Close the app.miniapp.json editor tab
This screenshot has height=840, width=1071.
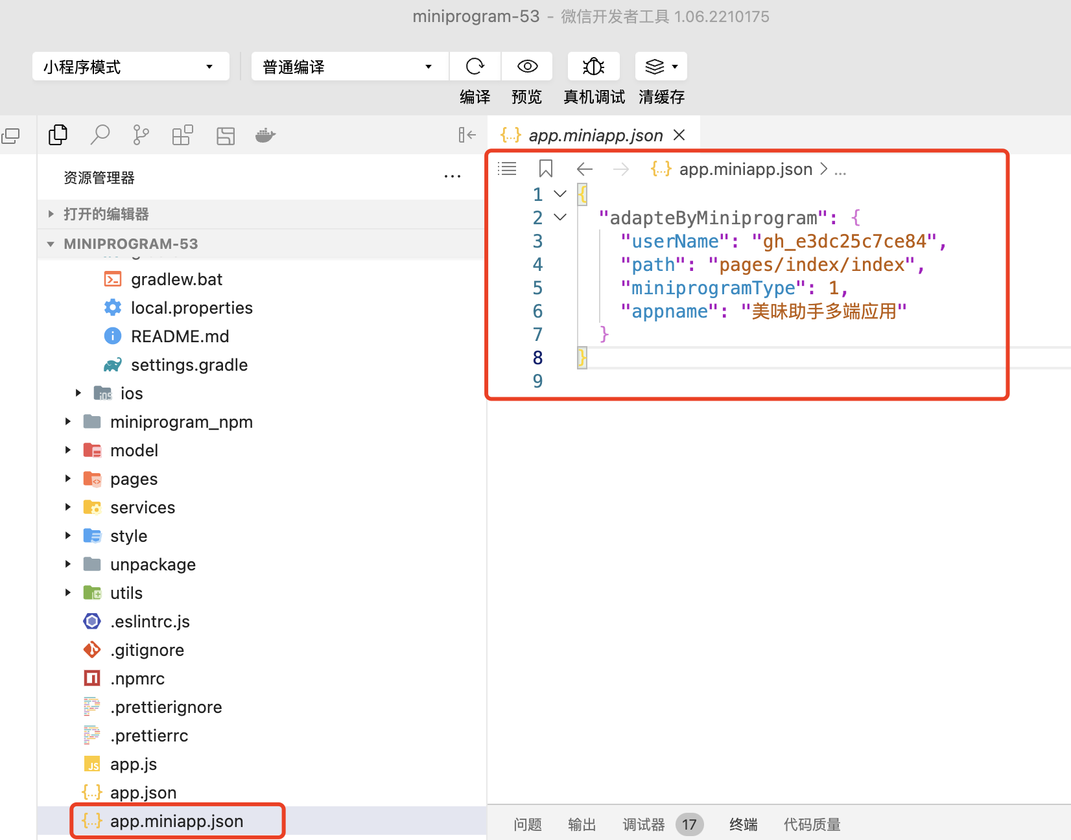(x=679, y=135)
